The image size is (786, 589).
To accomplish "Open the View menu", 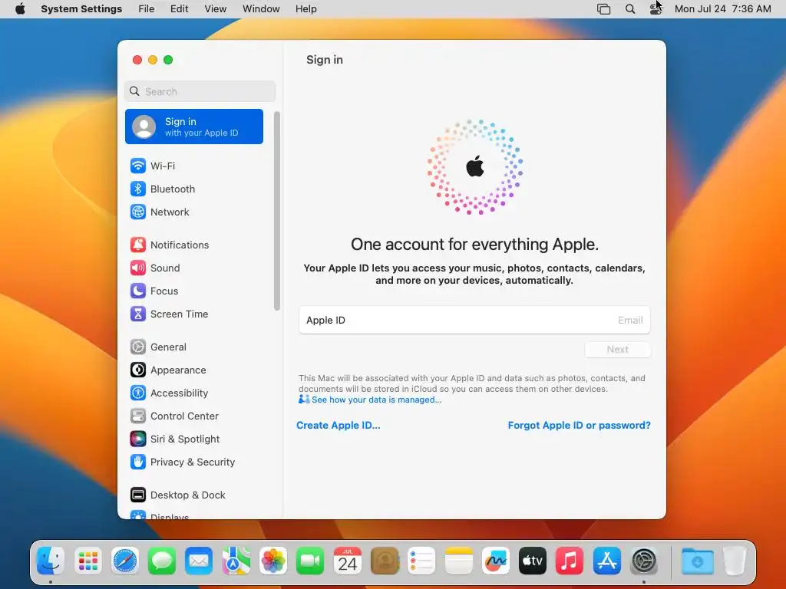I will pos(215,9).
